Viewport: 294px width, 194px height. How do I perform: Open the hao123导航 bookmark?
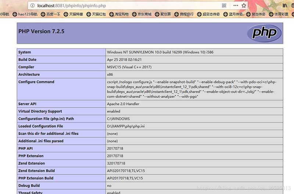25,14
